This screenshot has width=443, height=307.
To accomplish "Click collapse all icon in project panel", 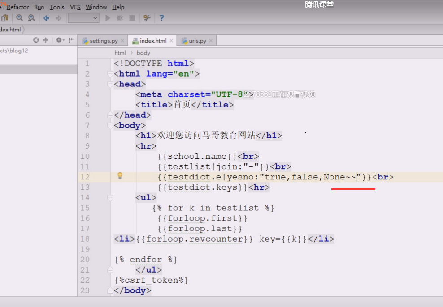I will point(45,40).
